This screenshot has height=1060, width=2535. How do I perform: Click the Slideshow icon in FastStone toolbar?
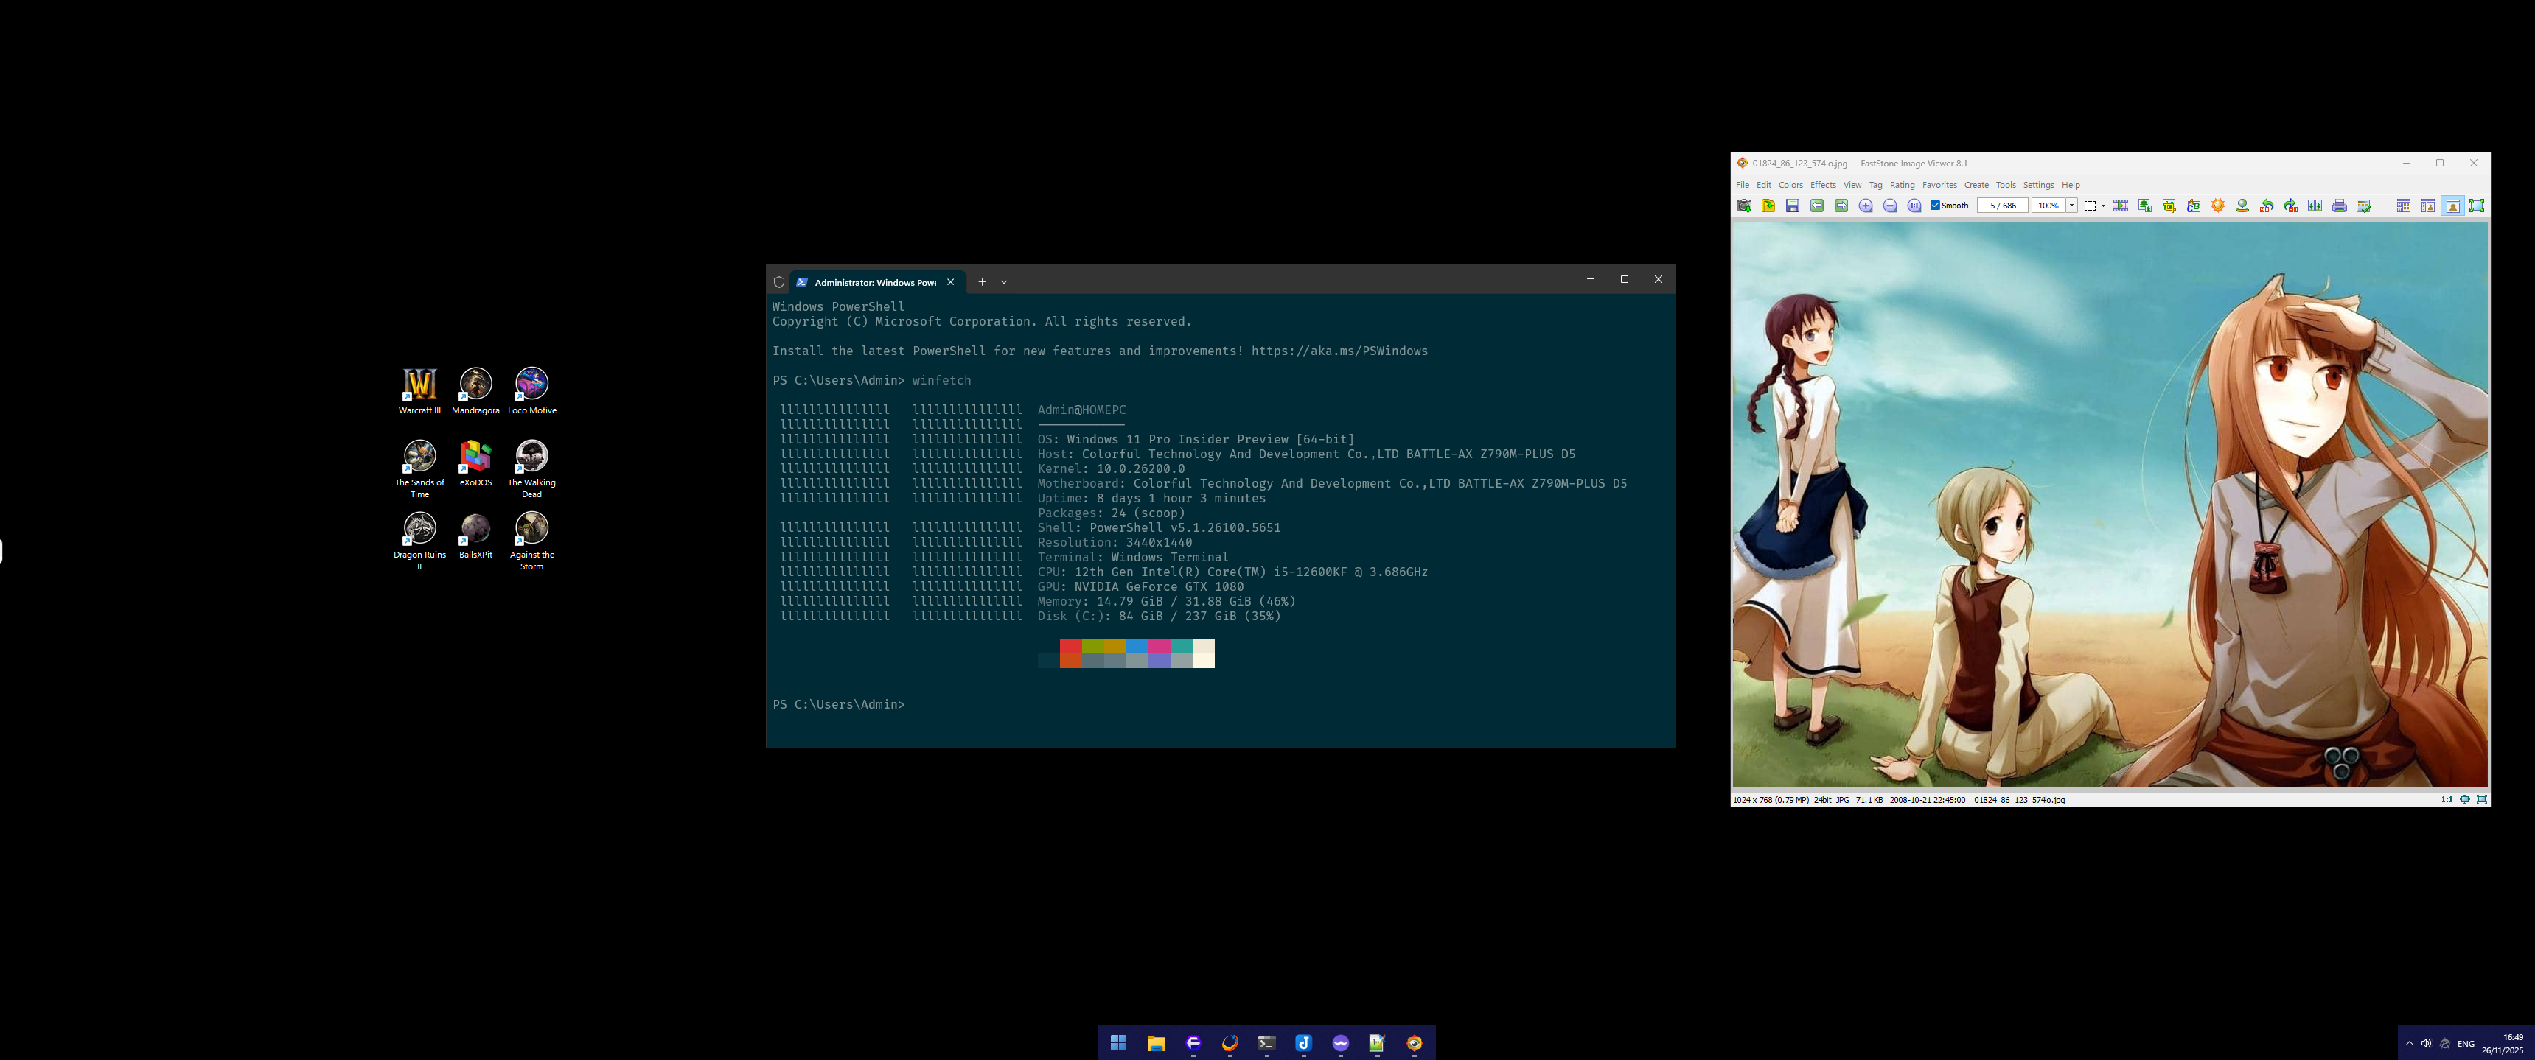pos(2121,206)
